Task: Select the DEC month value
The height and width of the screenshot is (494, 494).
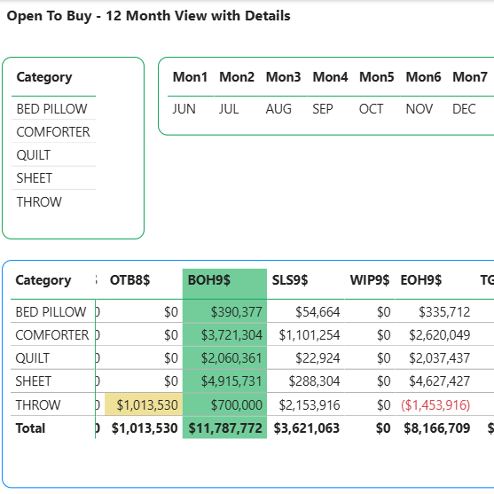Action: 464,109
